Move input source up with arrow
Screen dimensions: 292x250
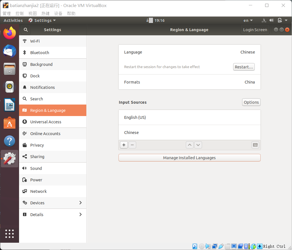pos(190,145)
